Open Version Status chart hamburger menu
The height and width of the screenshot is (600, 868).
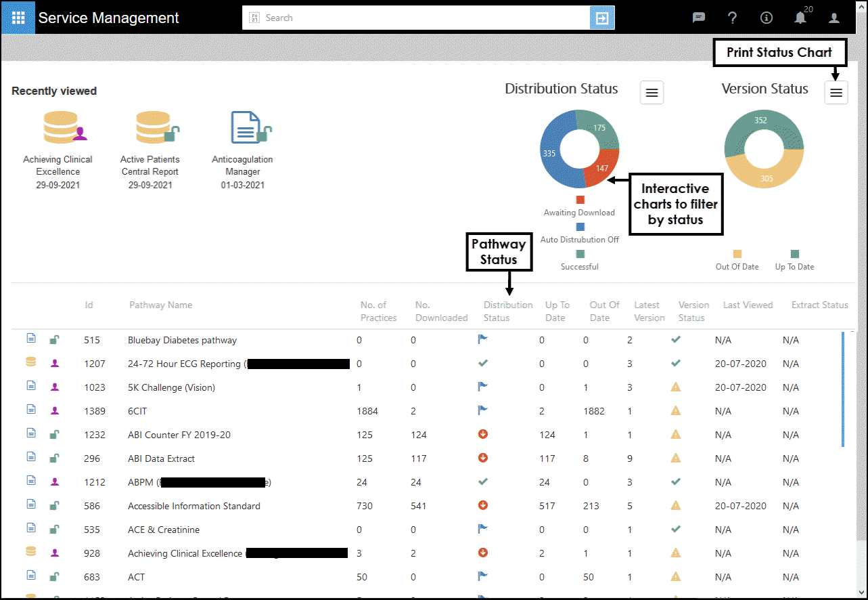[x=836, y=93]
